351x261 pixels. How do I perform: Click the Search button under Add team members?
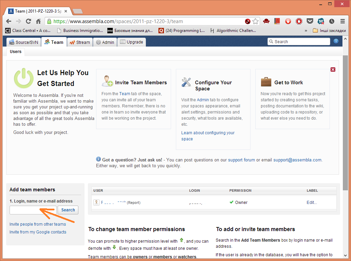pyautogui.click(x=68, y=210)
